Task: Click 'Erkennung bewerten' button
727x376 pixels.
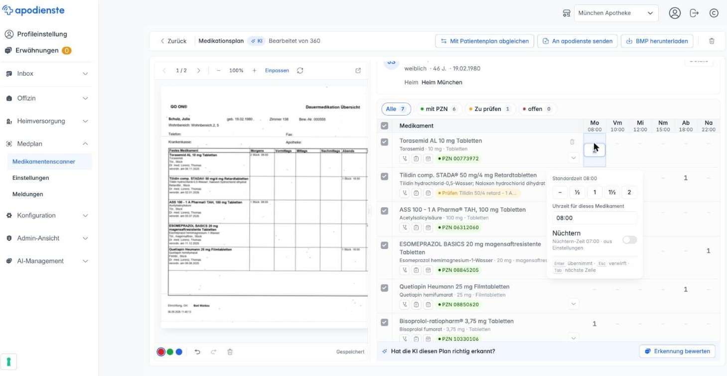Action: (x=677, y=351)
